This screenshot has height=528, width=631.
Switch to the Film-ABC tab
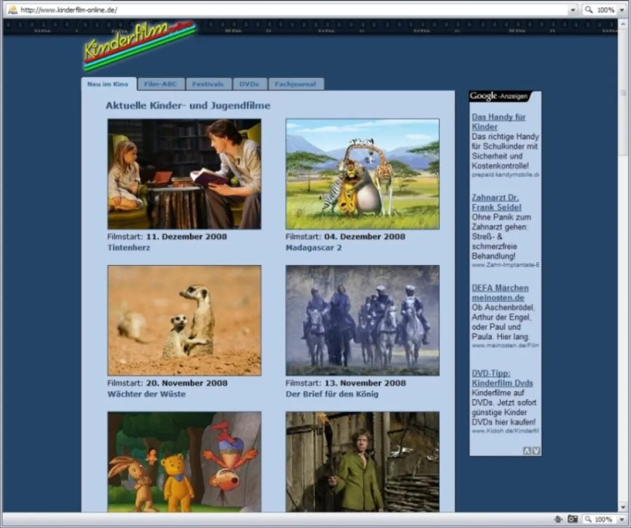[x=160, y=84]
